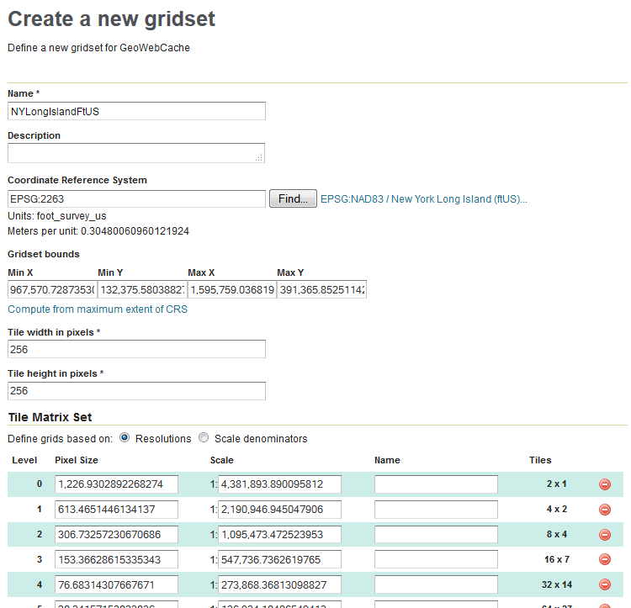
Task: Delete the level 3 grid row
Action: (604, 559)
